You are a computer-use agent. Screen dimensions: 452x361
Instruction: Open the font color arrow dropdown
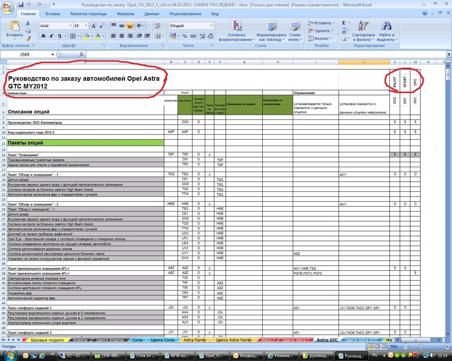click(103, 36)
